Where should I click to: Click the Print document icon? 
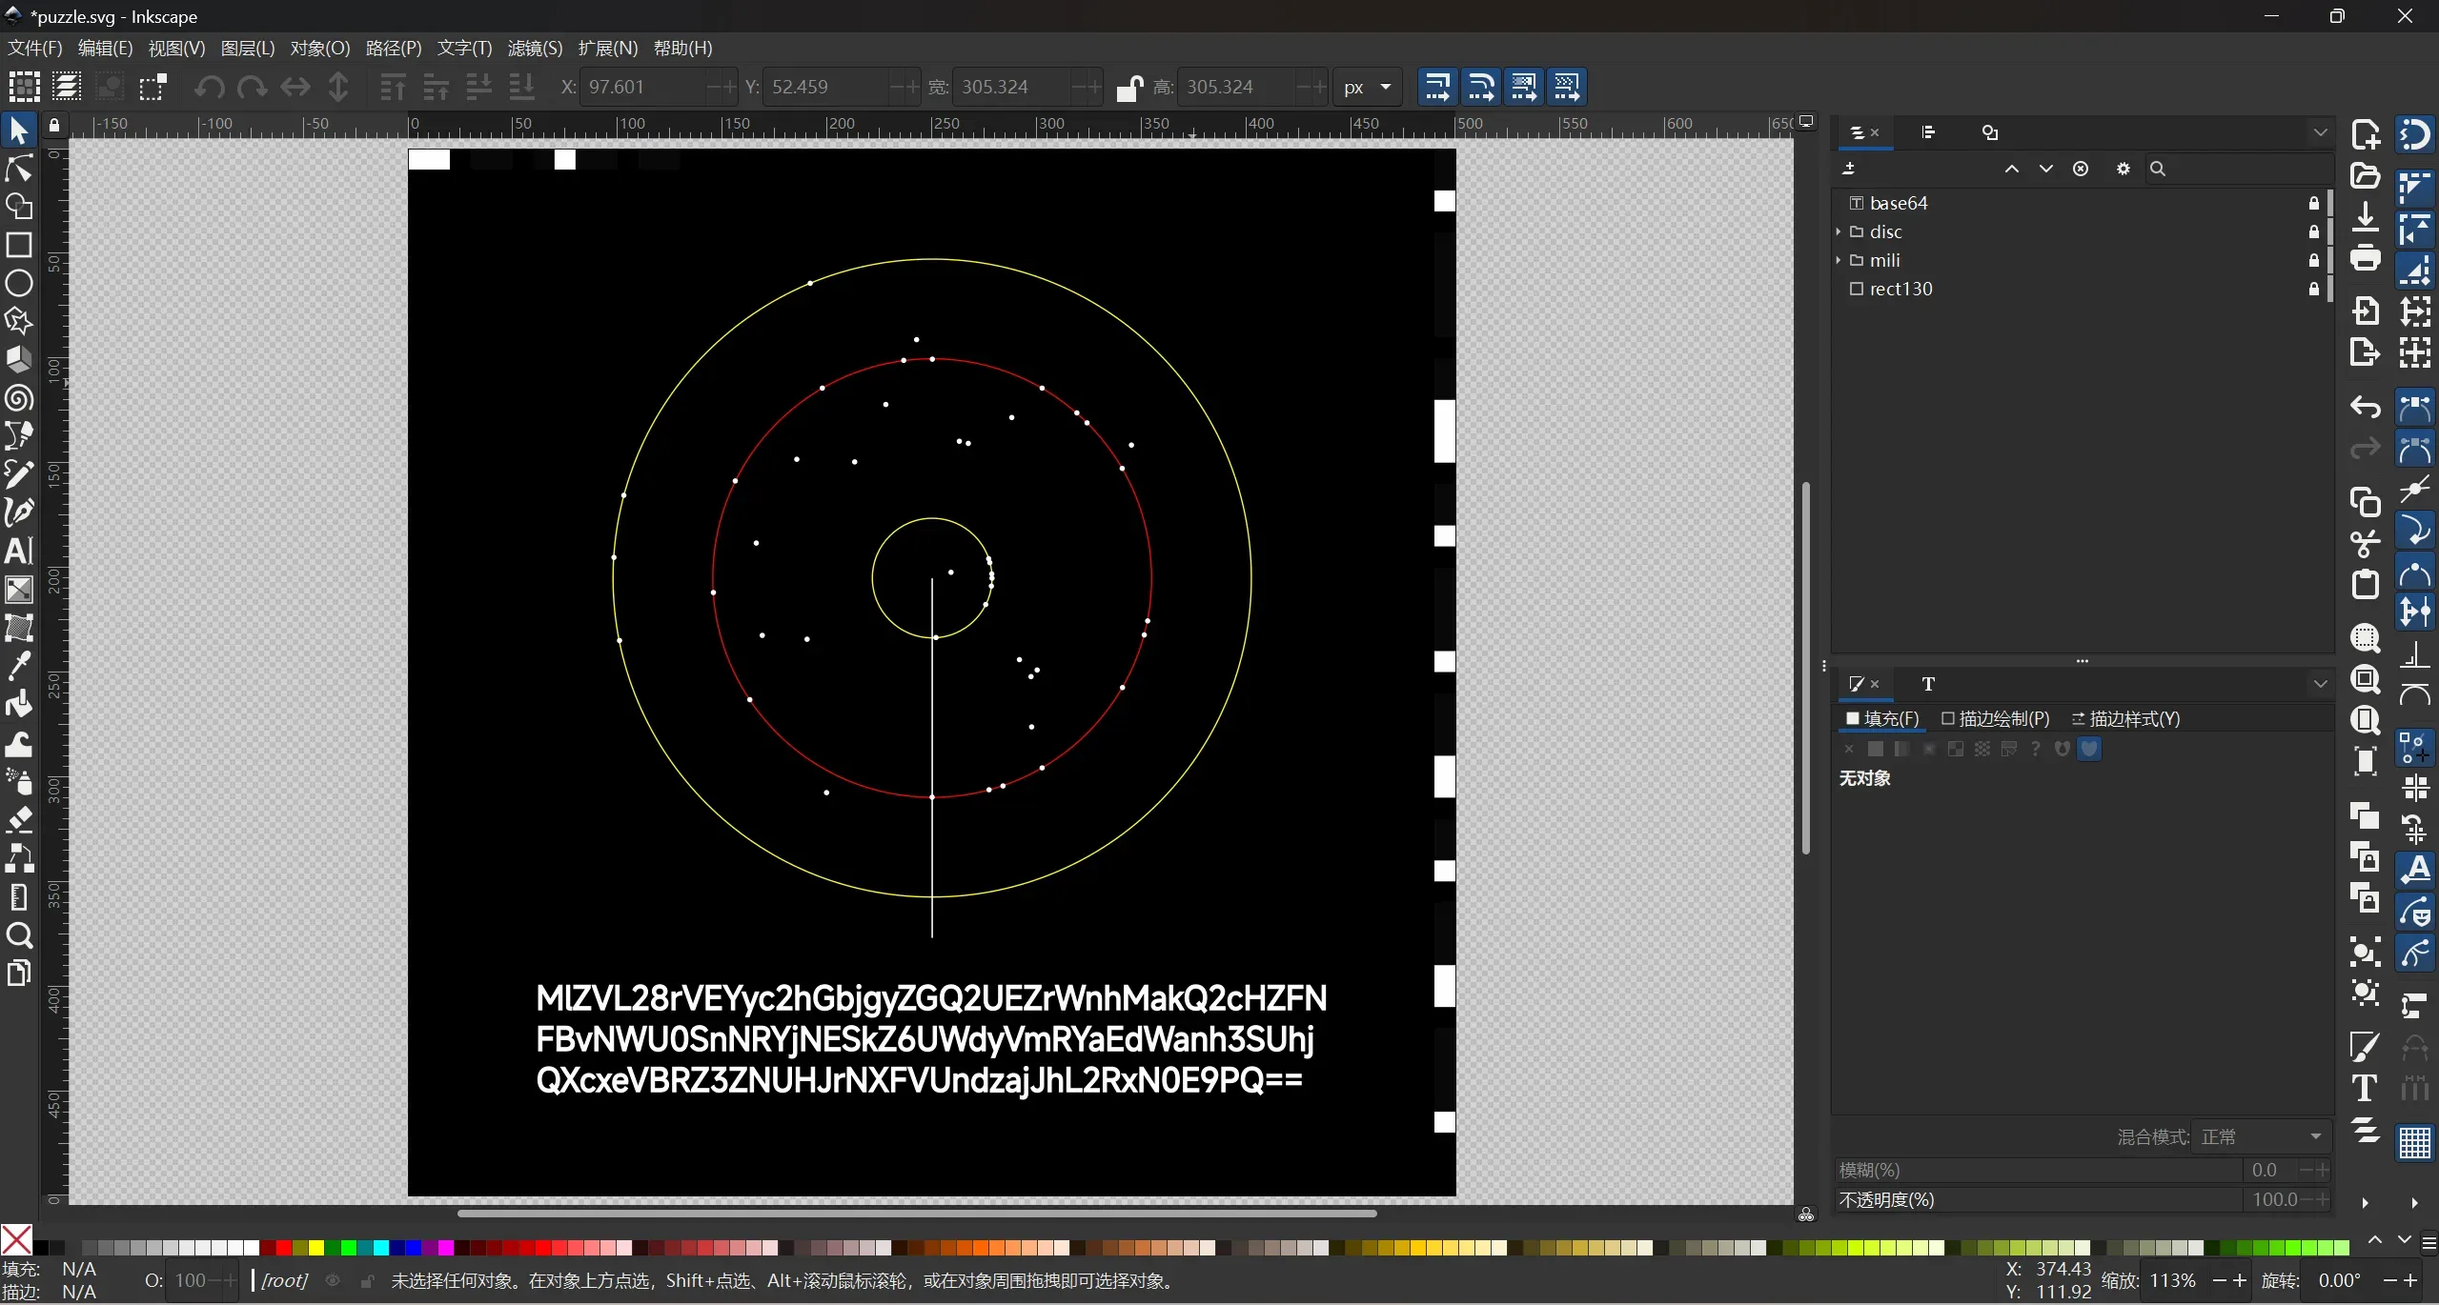click(x=2365, y=258)
